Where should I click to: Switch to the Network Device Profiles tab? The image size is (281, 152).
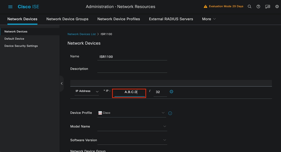pos(119,19)
